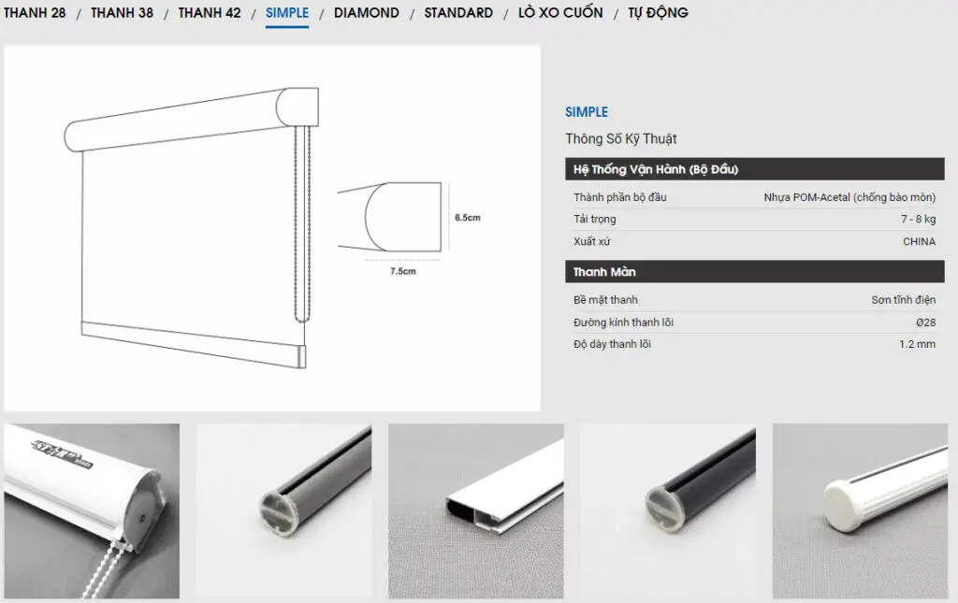Image resolution: width=958 pixels, height=603 pixels.
Task: Select the white bottom bar profile thumbnail
Action: pos(476,510)
